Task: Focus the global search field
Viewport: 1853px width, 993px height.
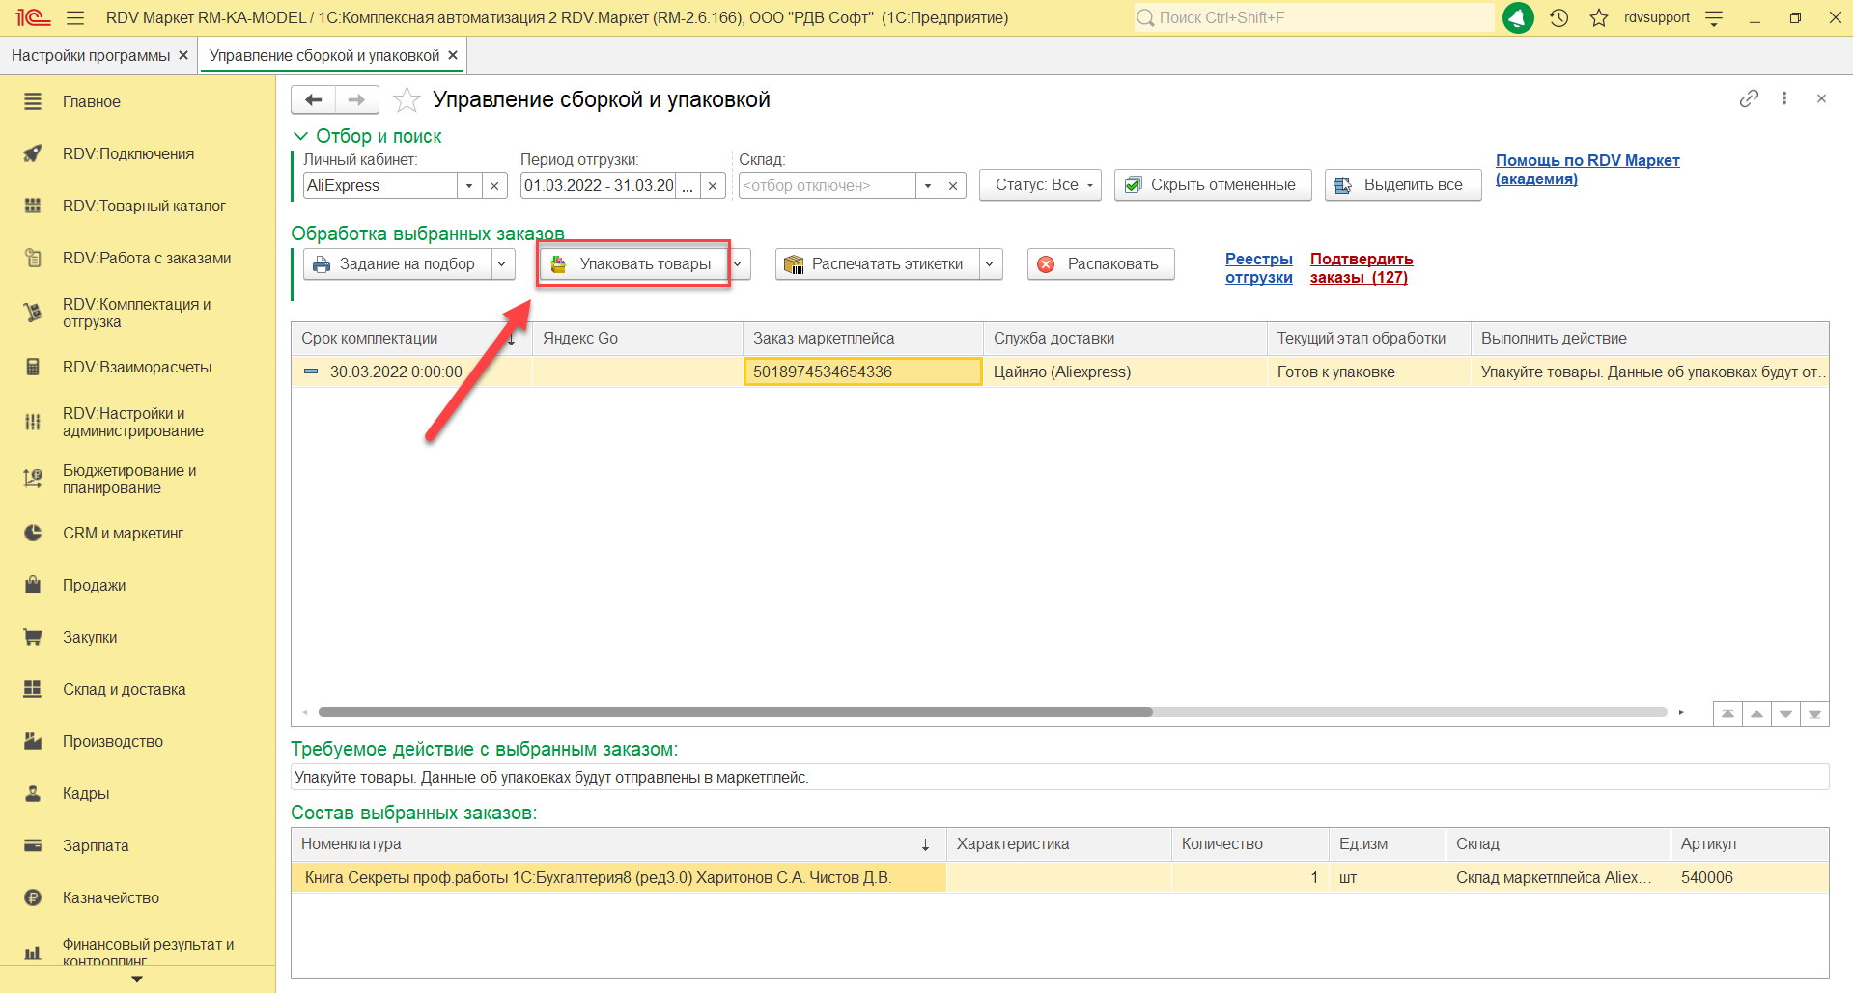Action: pyautogui.click(x=1314, y=17)
